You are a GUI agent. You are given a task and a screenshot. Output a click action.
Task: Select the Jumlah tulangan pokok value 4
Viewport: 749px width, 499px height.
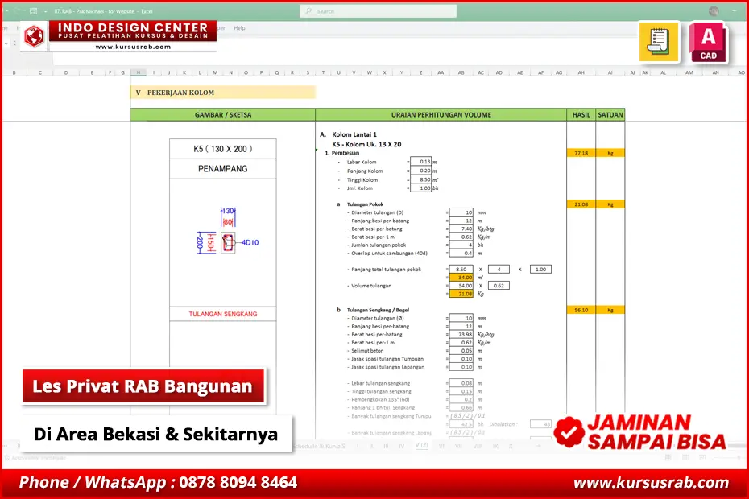point(461,245)
